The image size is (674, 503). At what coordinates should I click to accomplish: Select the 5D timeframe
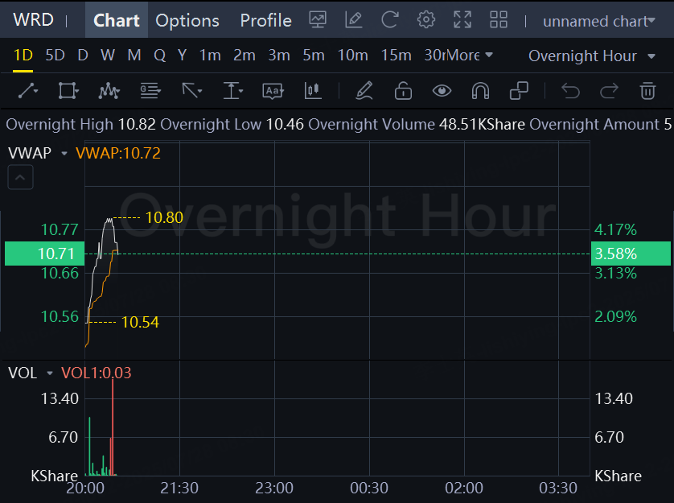[55, 56]
